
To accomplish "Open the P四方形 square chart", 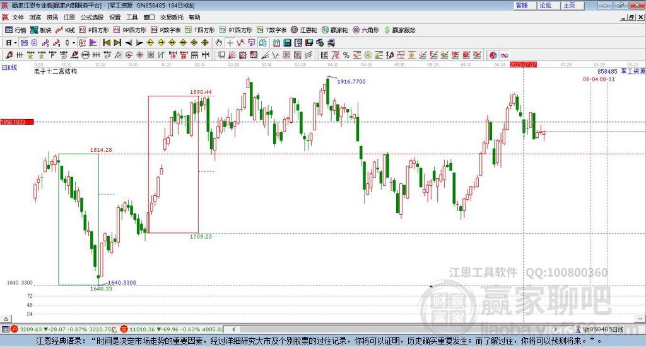I will click(94, 30).
